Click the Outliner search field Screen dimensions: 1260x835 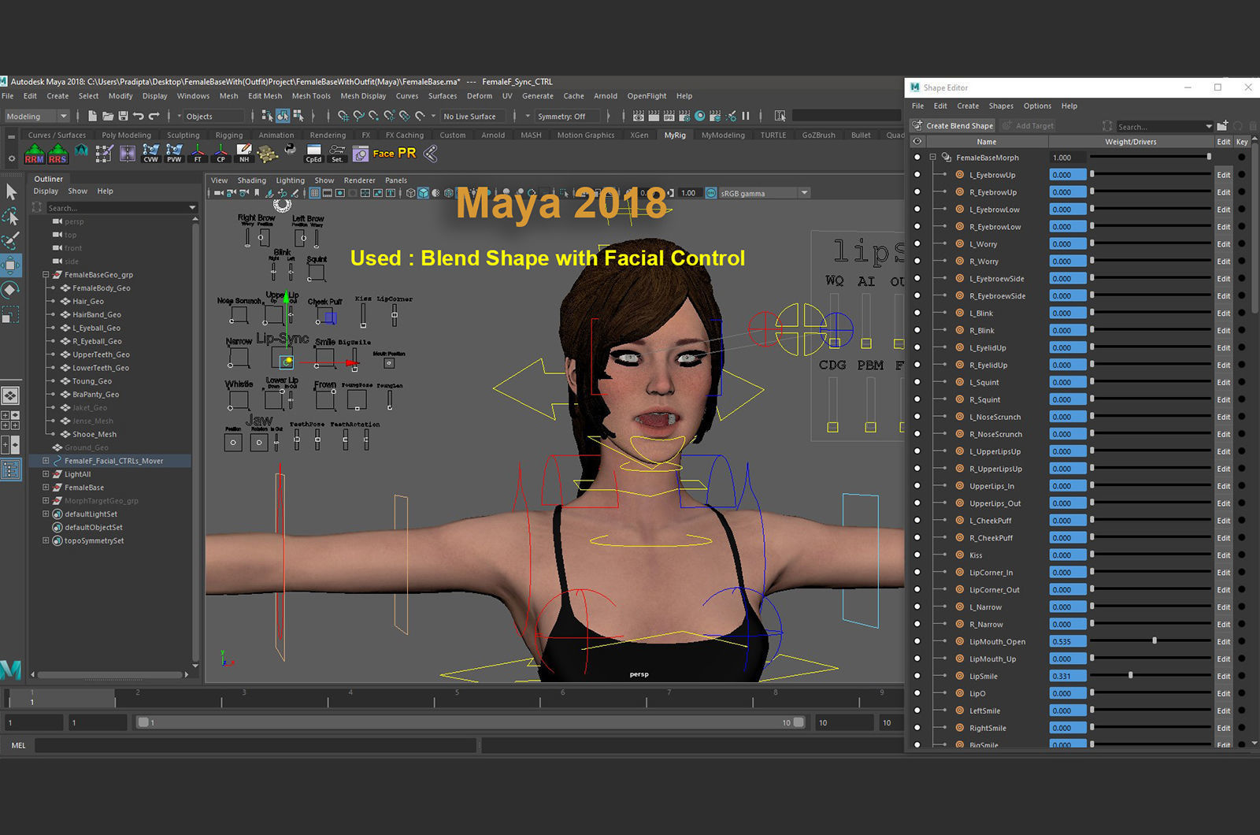[120, 208]
